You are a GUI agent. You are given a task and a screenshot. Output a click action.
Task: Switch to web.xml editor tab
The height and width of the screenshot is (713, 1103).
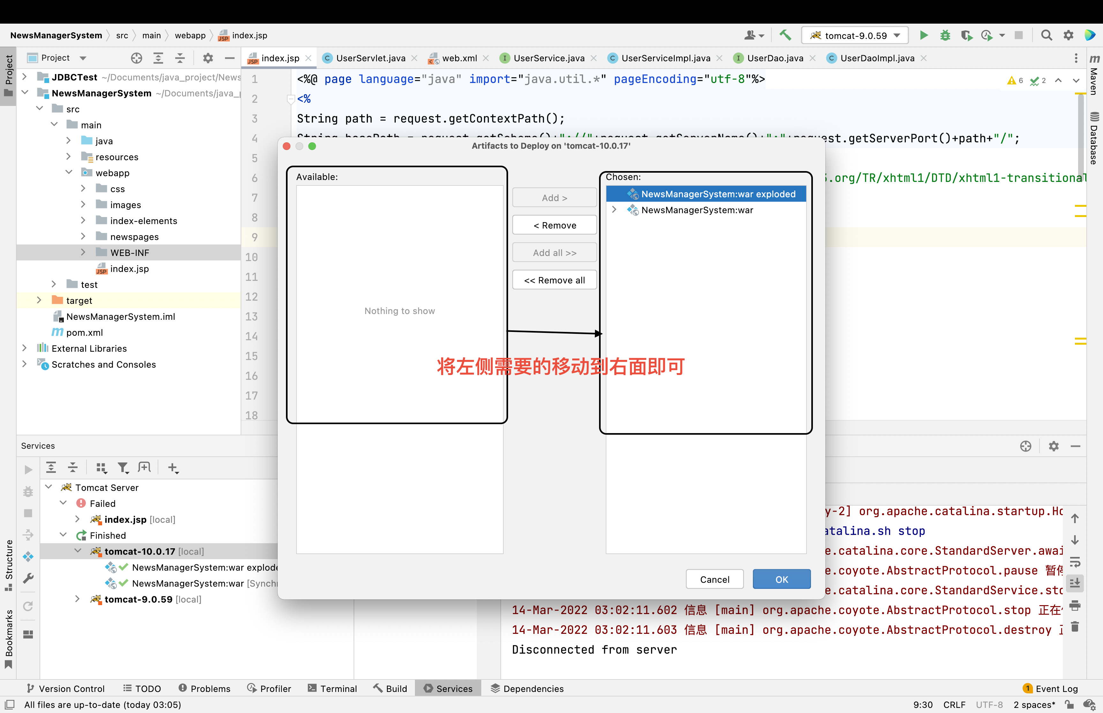pyautogui.click(x=459, y=58)
